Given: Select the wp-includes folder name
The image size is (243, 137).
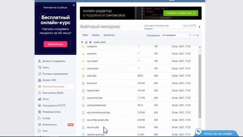Looking at the screenshot, I should click(93, 68).
